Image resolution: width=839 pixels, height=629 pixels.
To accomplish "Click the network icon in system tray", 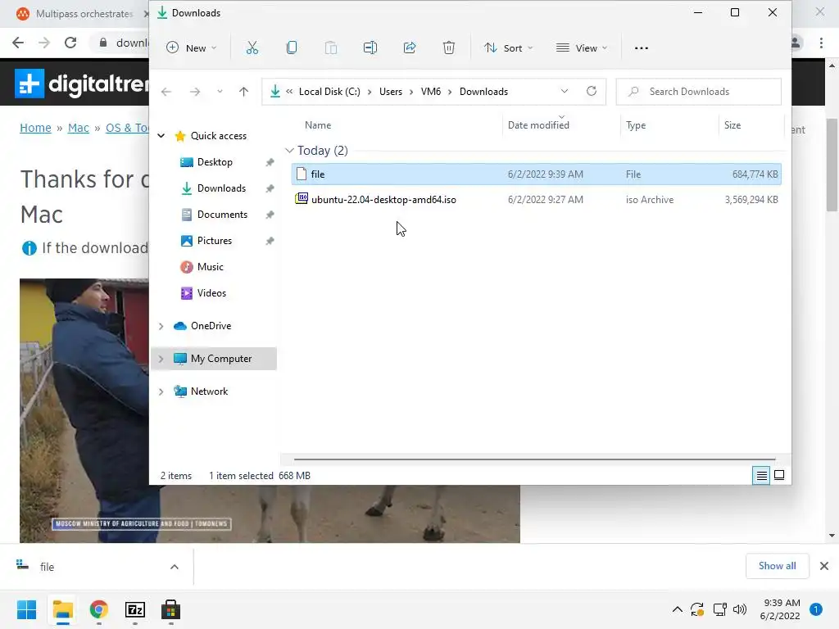I will click(x=719, y=609).
